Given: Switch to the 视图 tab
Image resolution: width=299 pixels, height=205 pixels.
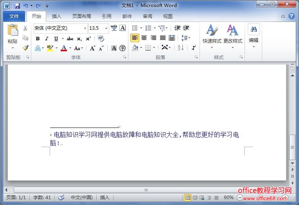Looking at the screenshot, I should [x=168, y=16].
